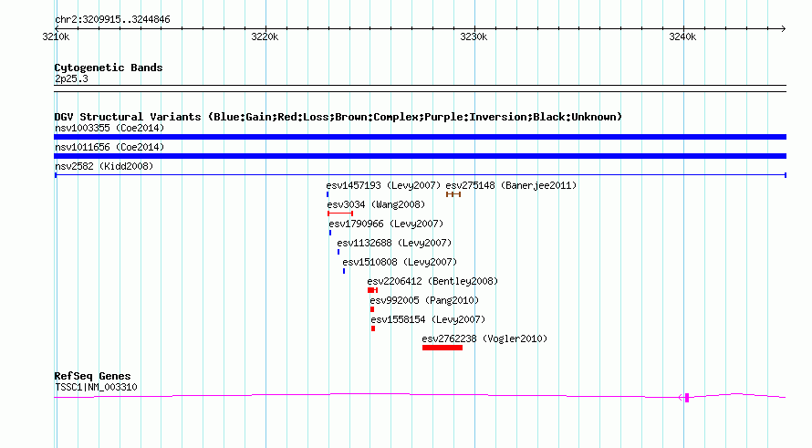The width and height of the screenshot is (812, 448).
Task: Select the brown esv275148 complex variant glyph
Action: click(453, 194)
